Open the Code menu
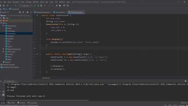The height and width of the screenshot is (106, 188). (22, 2)
